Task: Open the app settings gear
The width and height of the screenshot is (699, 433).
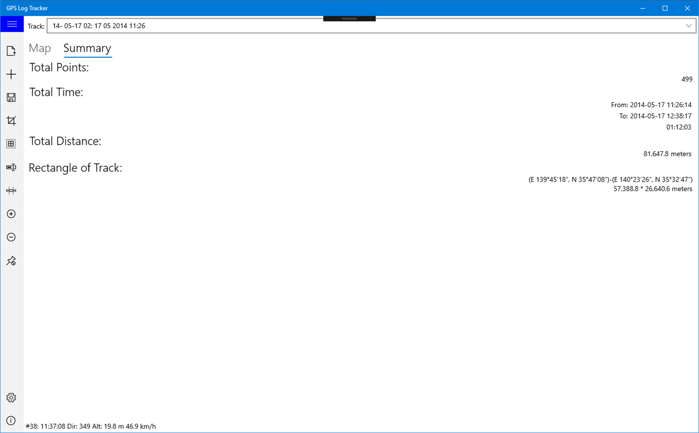Action: (12, 397)
